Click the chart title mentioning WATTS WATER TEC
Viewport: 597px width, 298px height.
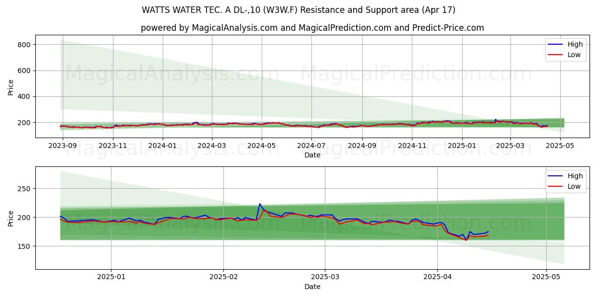click(x=298, y=10)
